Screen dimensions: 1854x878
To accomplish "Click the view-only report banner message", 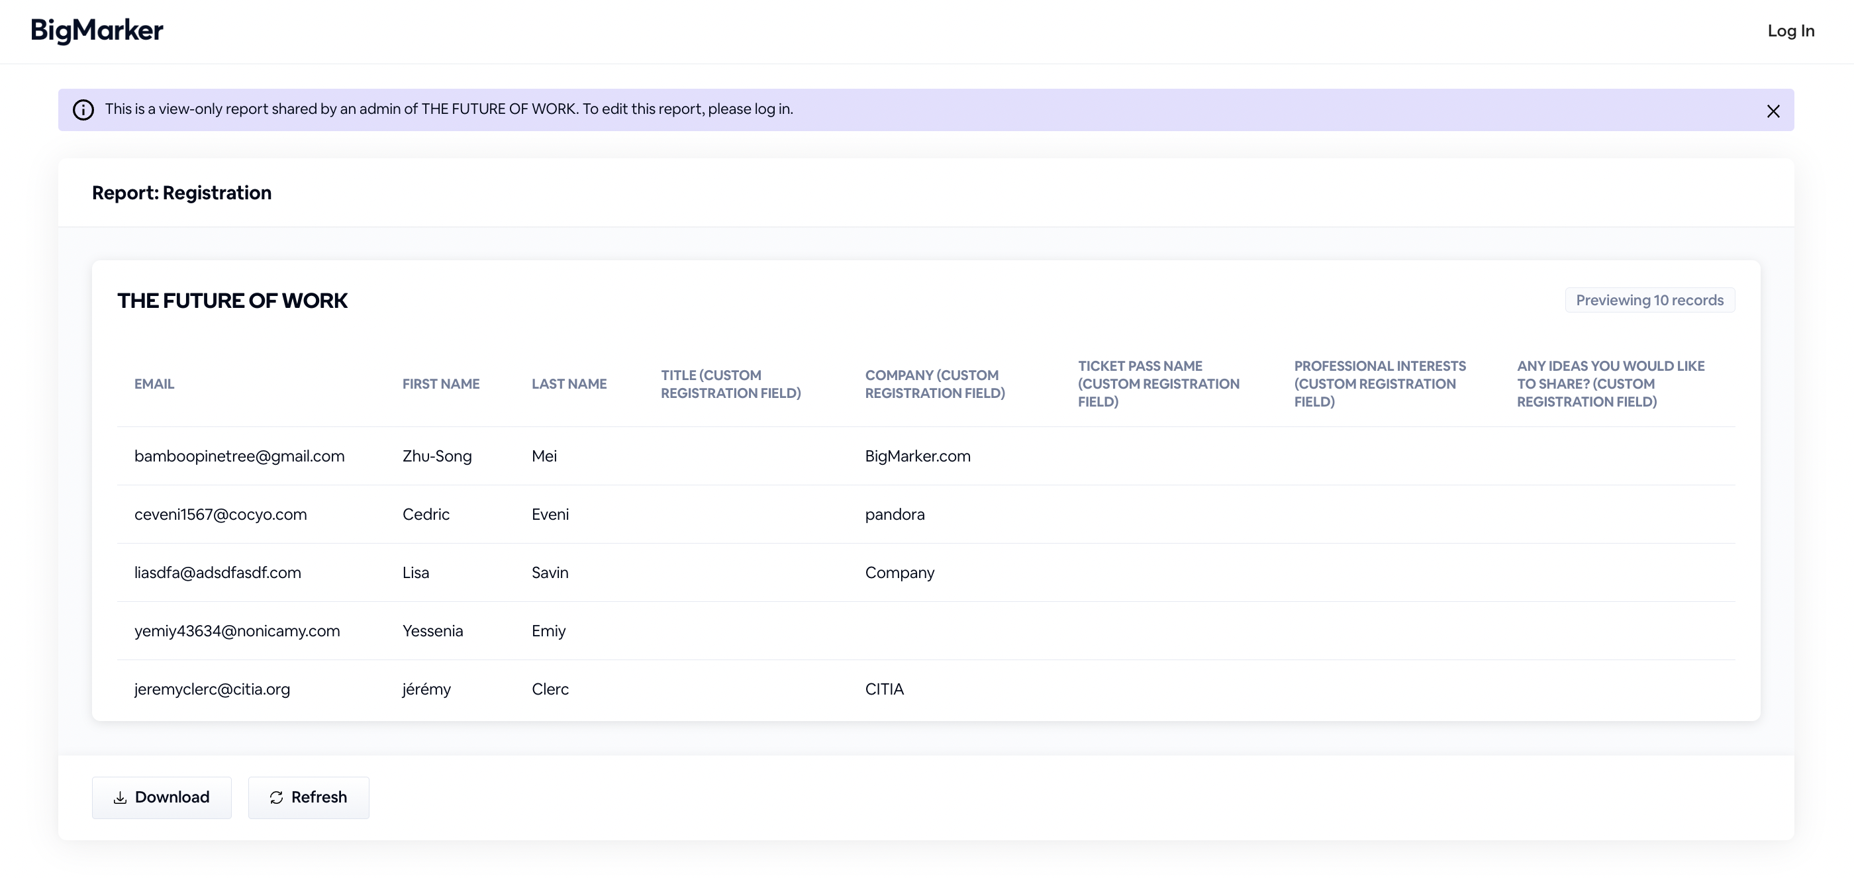I will click(449, 109).
